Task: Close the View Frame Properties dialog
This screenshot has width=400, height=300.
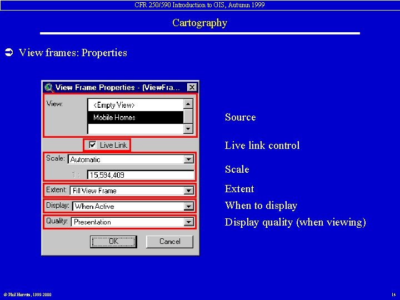Action: coord(192,88)
